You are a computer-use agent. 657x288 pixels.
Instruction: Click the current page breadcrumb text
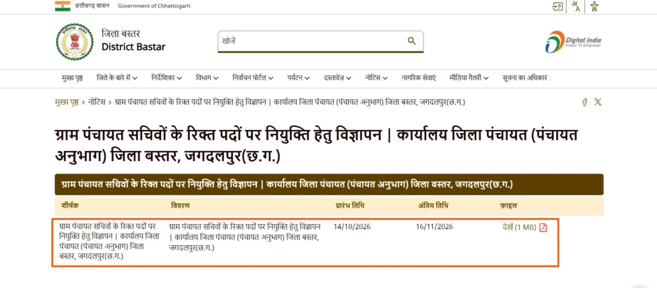click(x=289, y=102)
